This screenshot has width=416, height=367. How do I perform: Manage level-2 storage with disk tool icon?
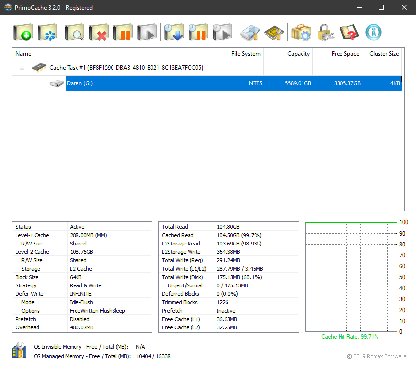coord(250,32)
